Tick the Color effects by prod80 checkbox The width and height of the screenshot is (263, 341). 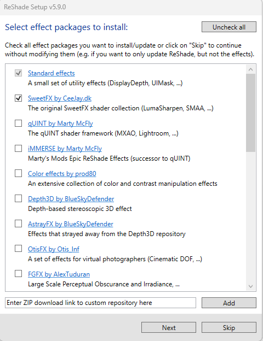pyautogui.click(x=18, y=173)
